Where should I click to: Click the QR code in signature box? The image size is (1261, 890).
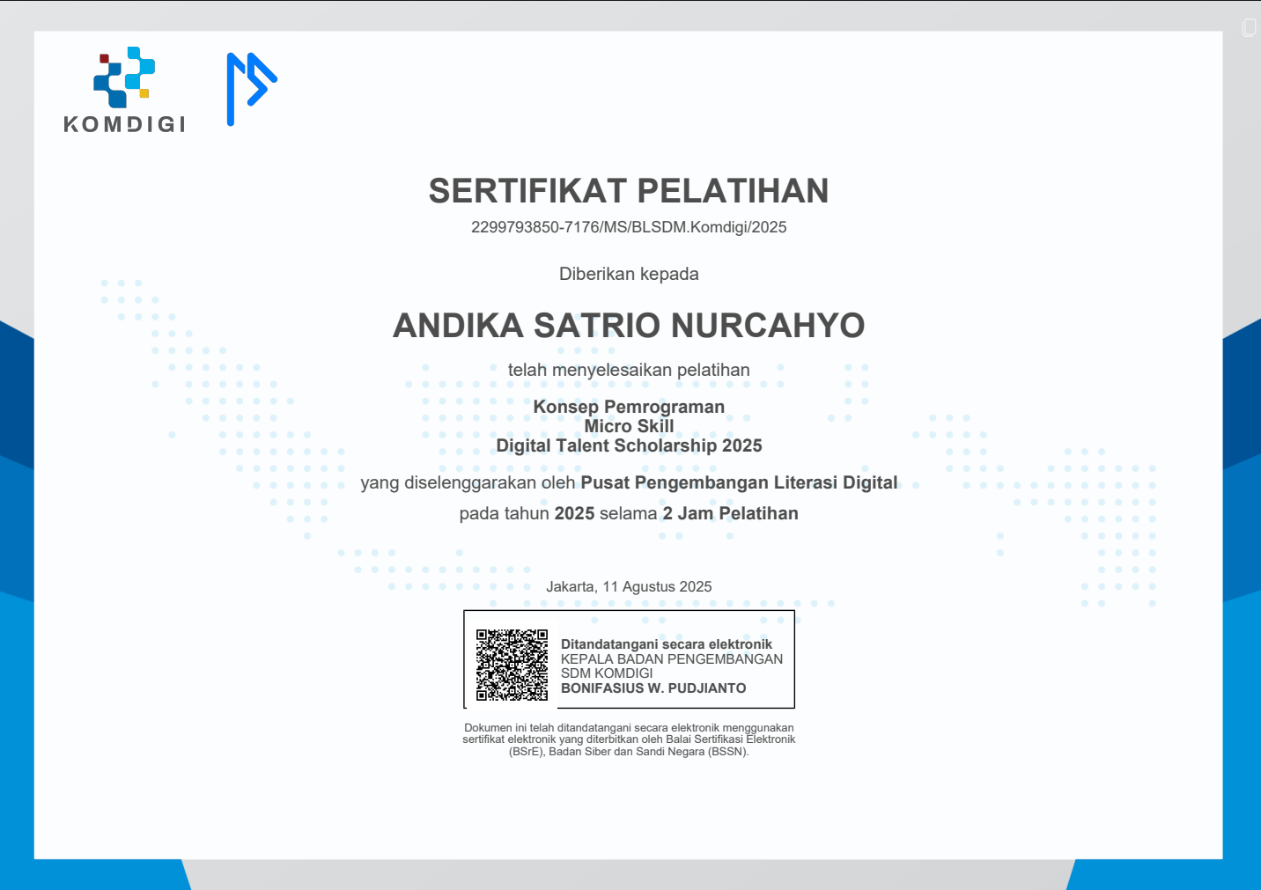(512, 665)
